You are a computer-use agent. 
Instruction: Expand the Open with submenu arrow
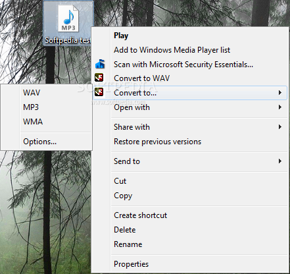tap(280, 107)
